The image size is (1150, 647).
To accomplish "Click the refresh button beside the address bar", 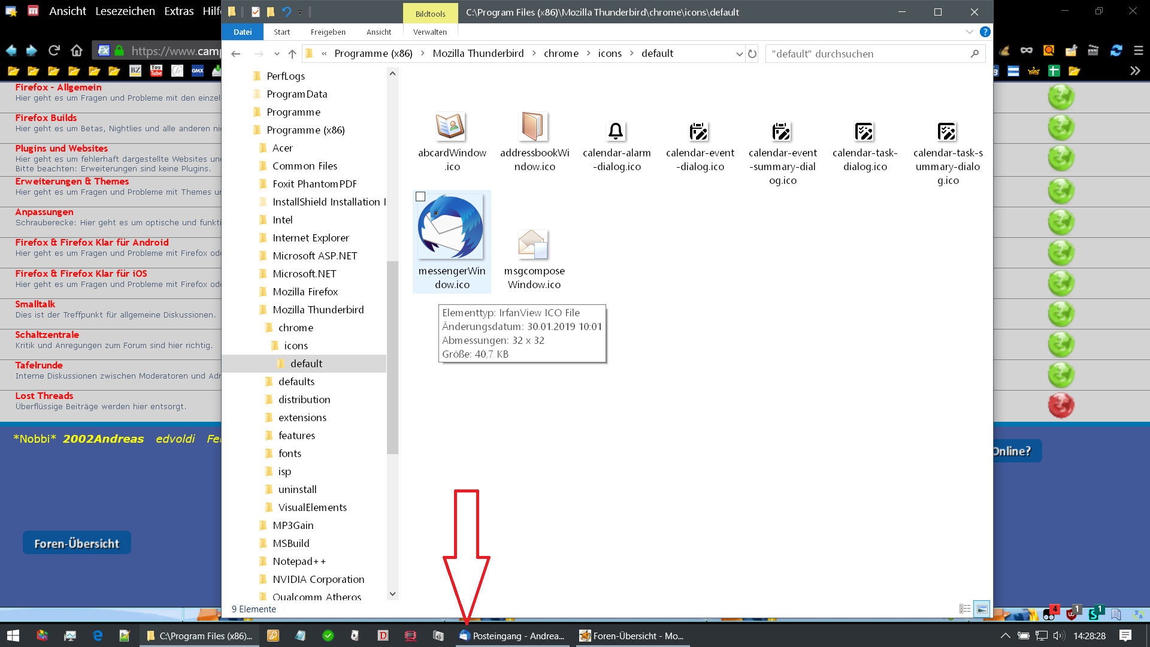I will 752,54.
